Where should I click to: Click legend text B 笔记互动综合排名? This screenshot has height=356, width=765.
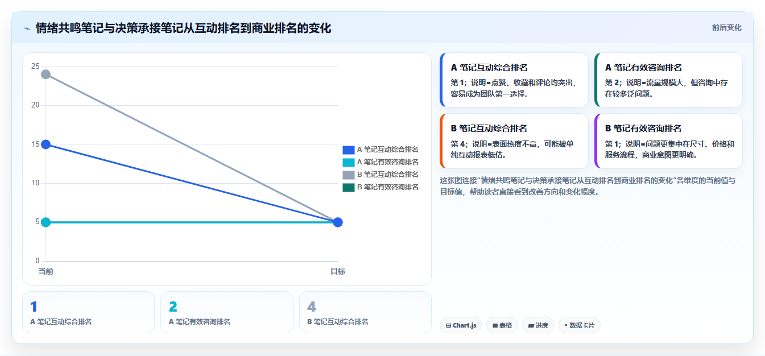[x=388, y=175]
